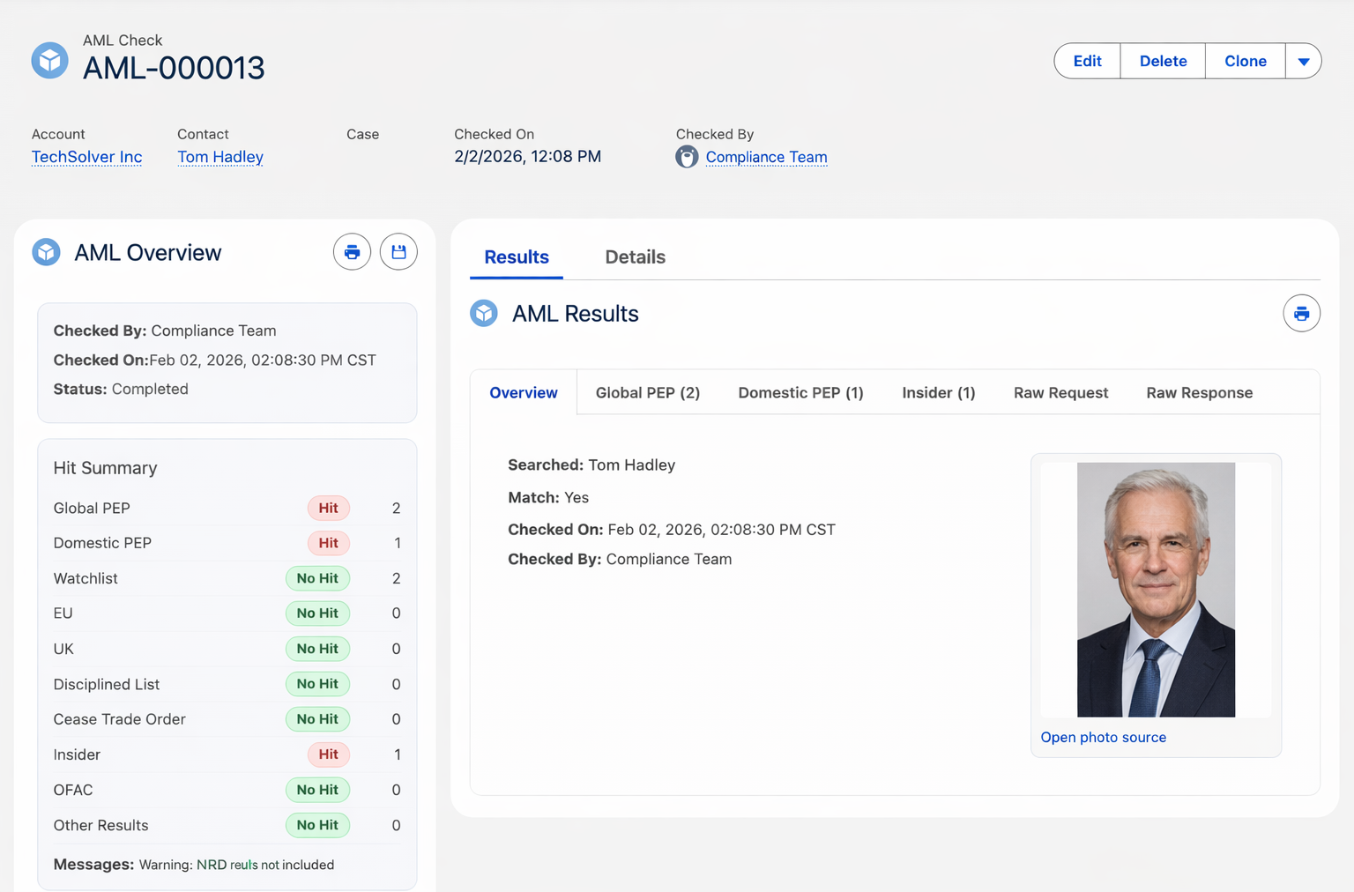Click the Tom Hadley photo thumbnail

1156,588
